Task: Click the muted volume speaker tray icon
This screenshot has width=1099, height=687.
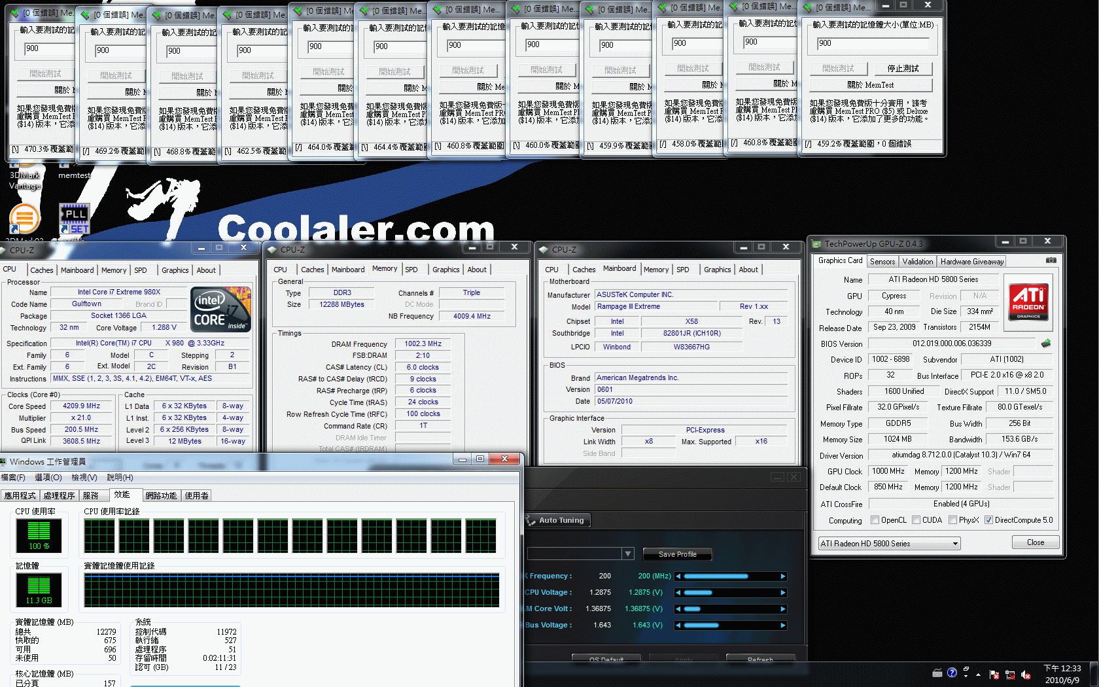Action: (1026, 675)
